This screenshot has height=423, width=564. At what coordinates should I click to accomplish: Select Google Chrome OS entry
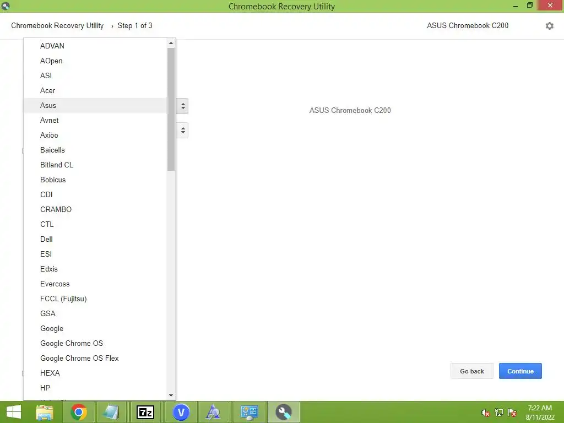pyautogui.click(x=95, y=343)
